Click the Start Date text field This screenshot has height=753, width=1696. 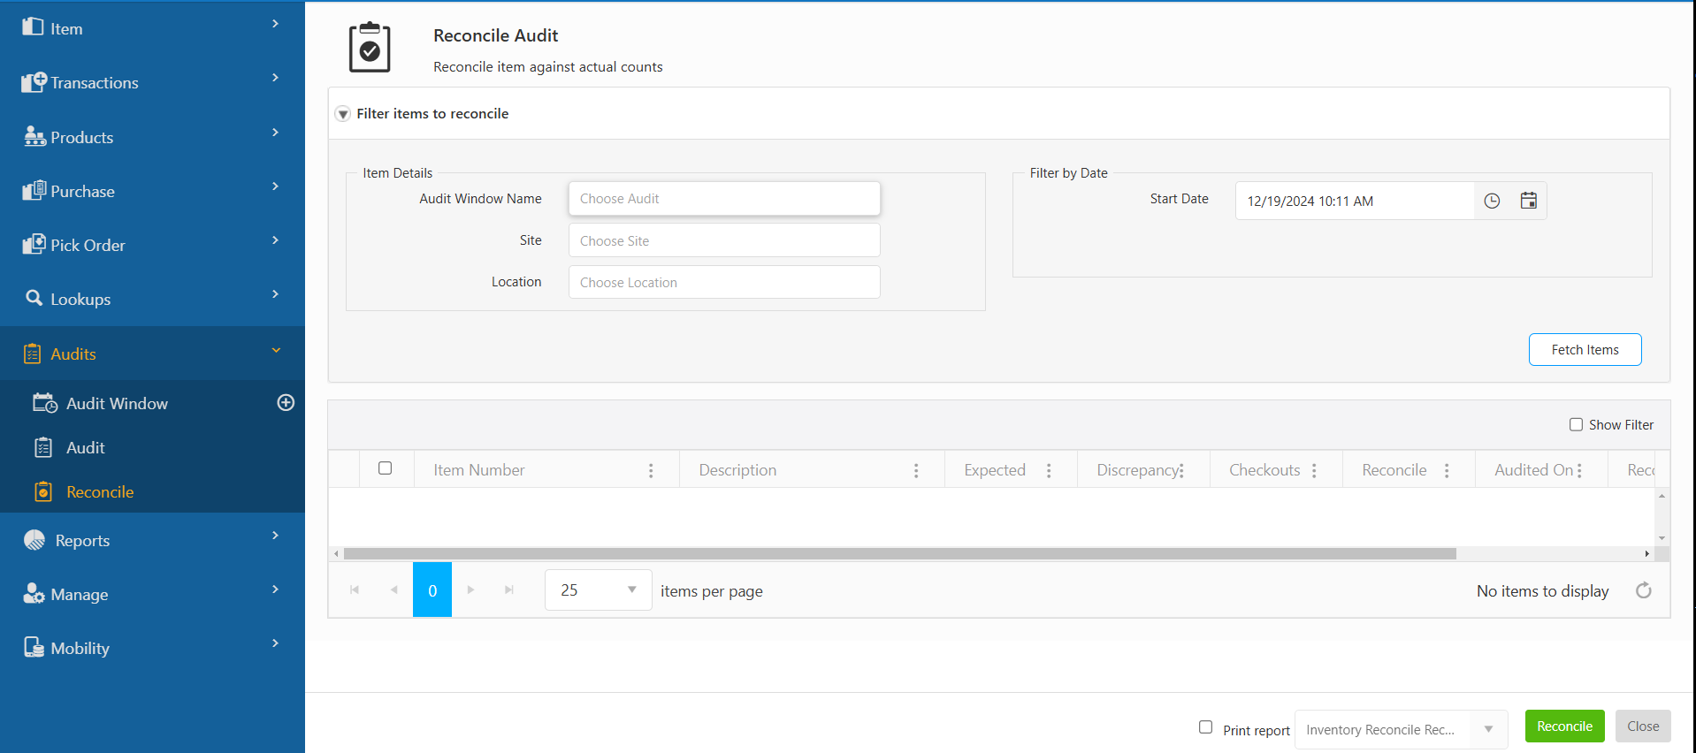[x=1355, y=201]
